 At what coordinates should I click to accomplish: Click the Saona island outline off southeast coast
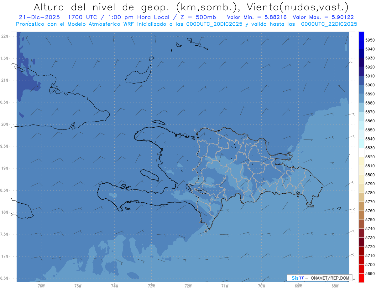coord(310,205)
